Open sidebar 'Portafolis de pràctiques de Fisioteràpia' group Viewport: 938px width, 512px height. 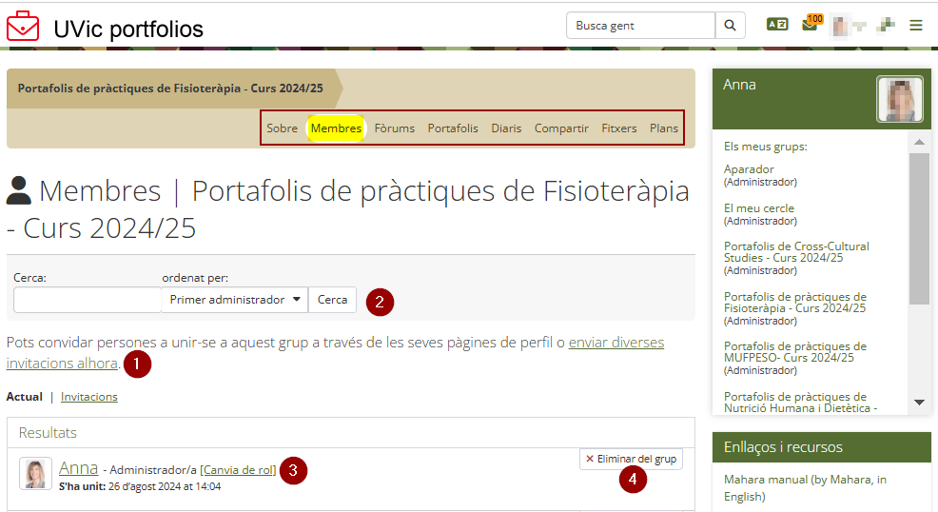795,302
